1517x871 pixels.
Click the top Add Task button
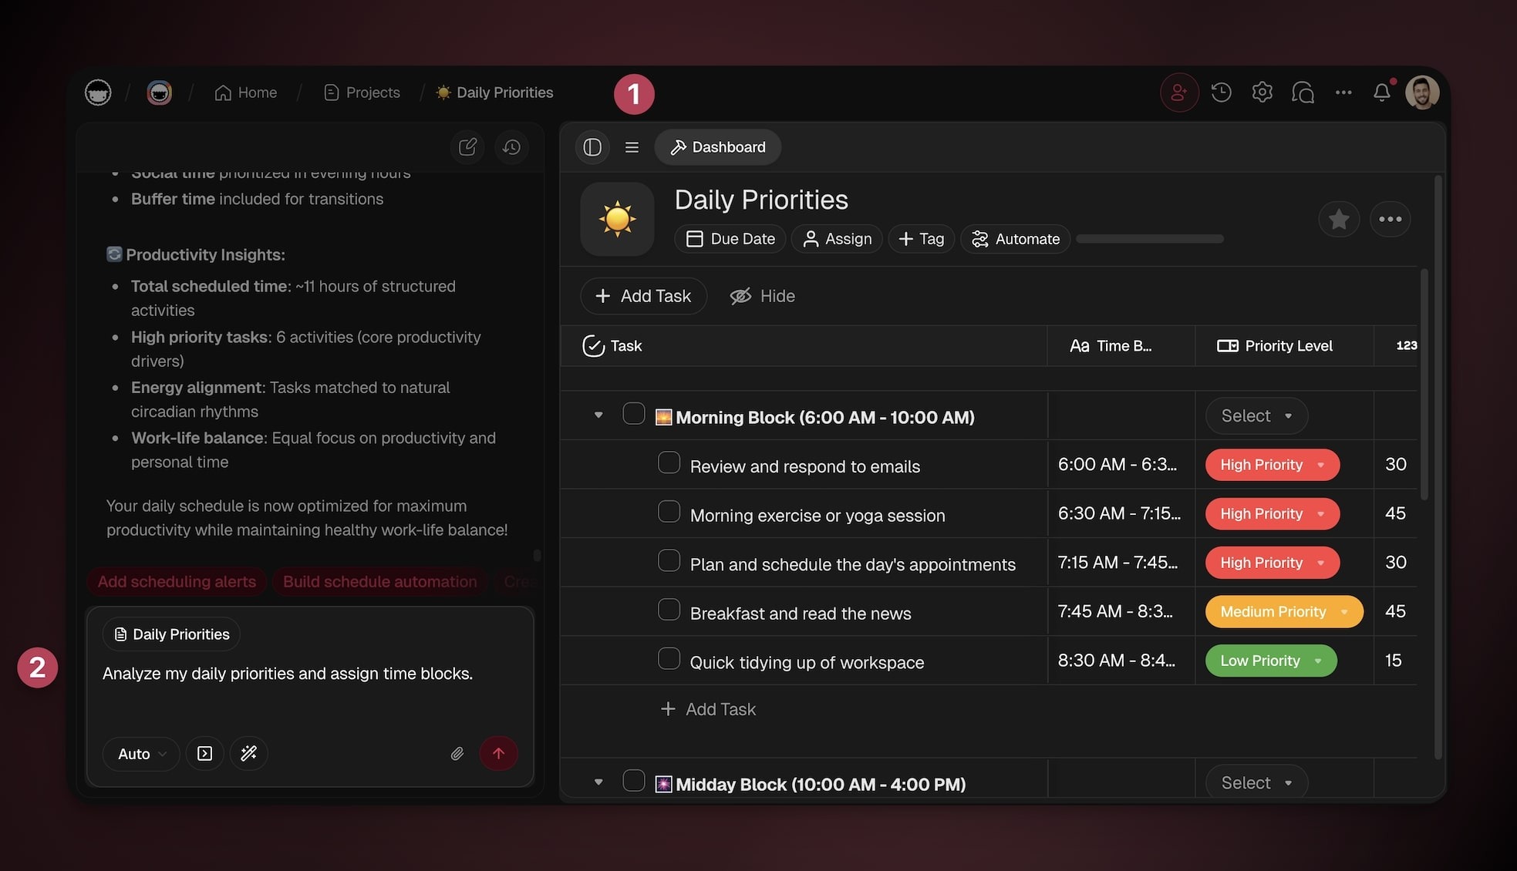(643, 296)
